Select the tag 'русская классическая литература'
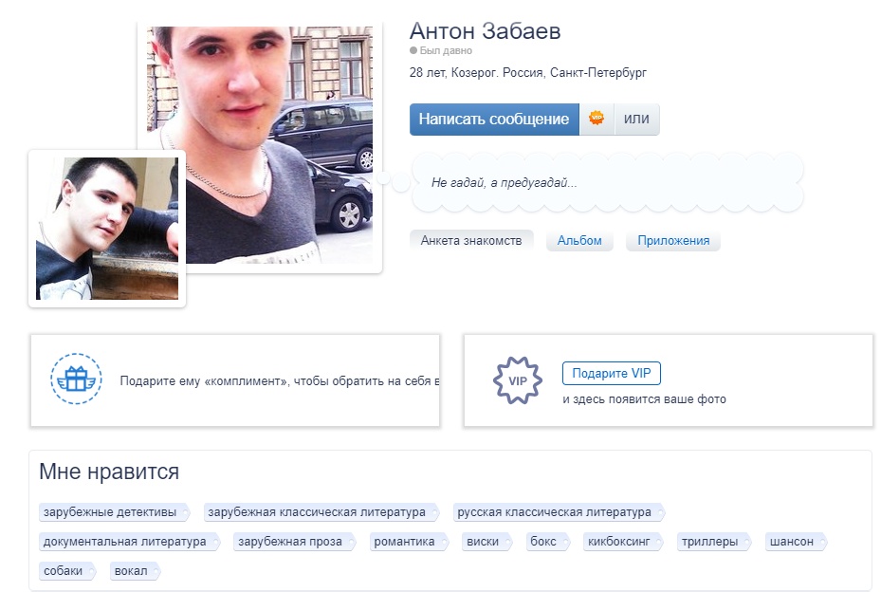 point(559,512)
